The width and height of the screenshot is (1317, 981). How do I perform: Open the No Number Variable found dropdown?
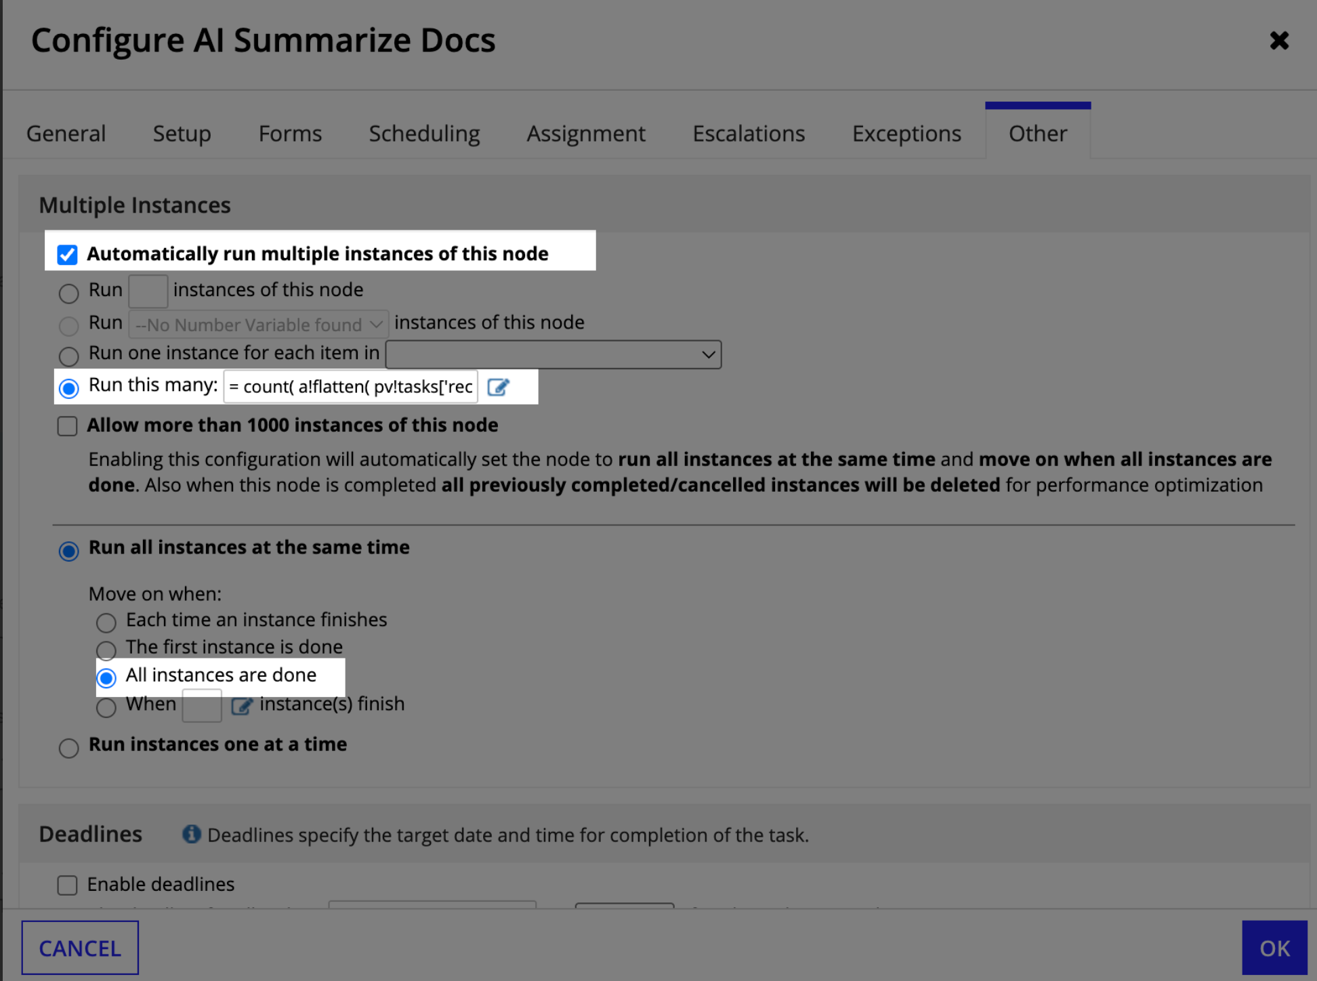click(x=259, y=325)
